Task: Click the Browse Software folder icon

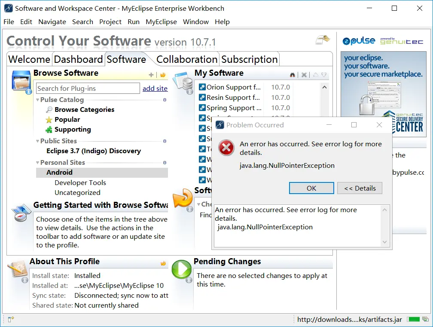Action: point(21,82)
